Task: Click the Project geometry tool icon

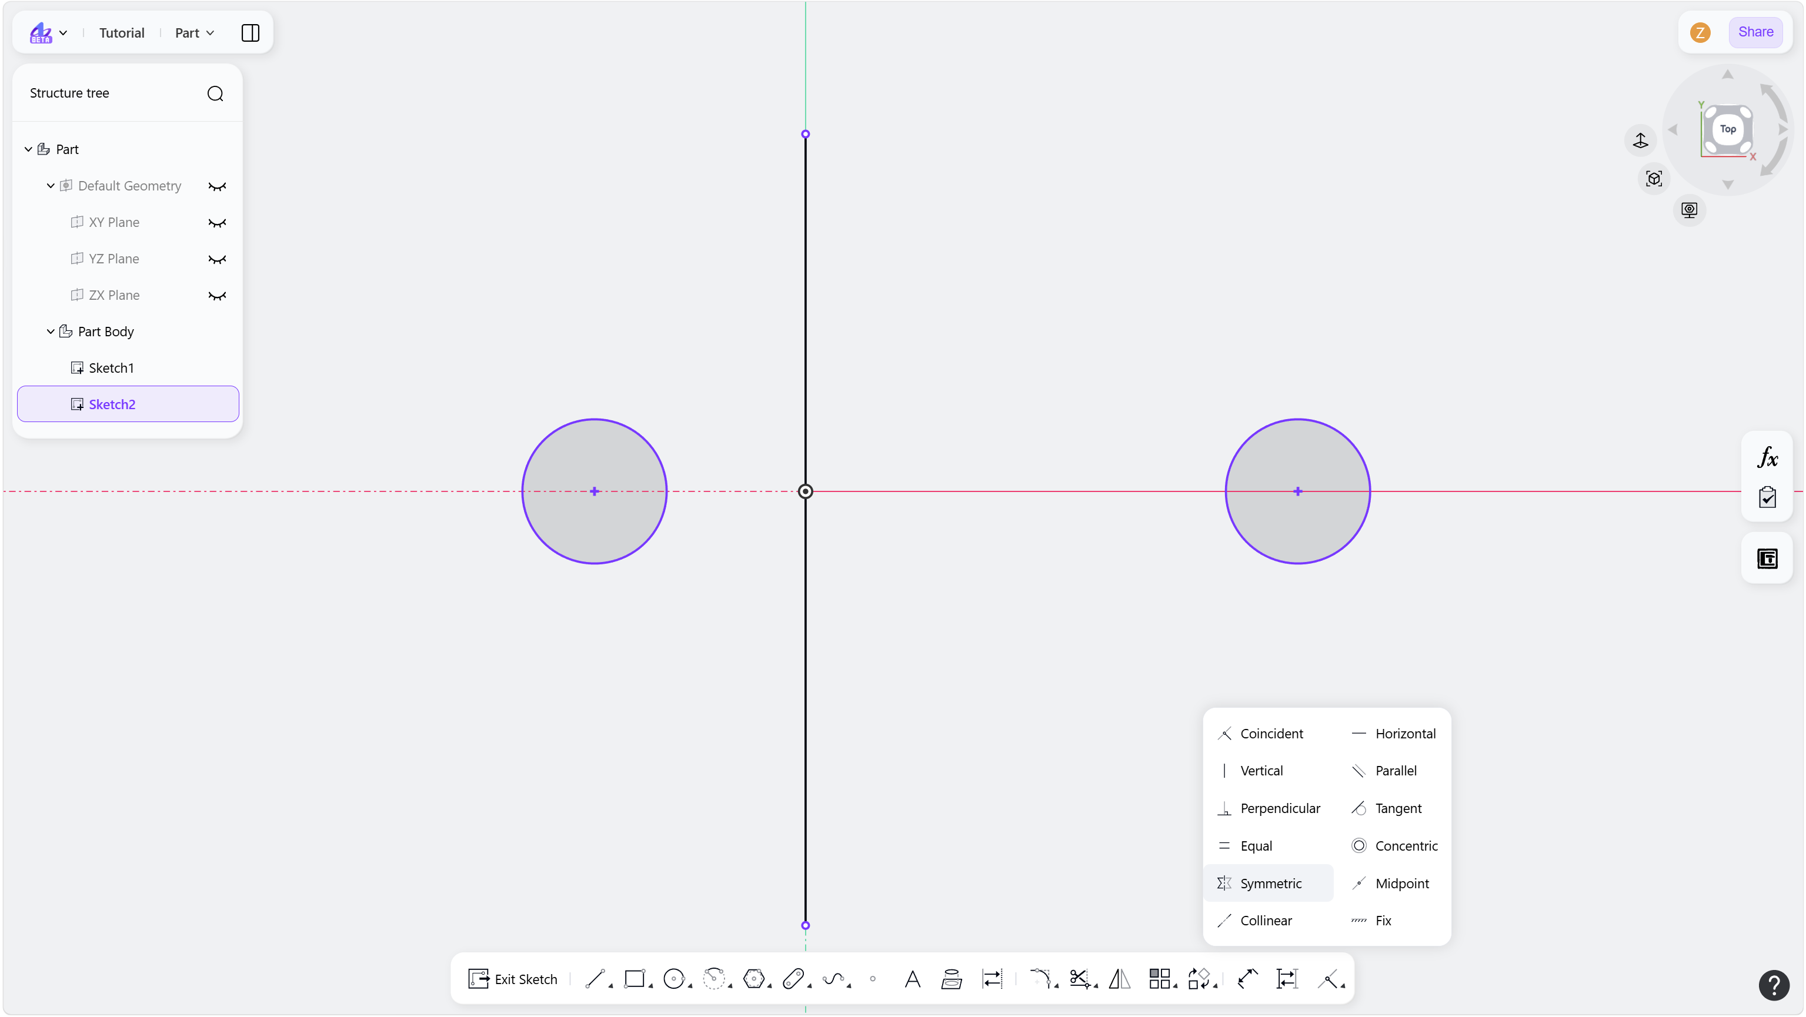Action: pos(952,978)
